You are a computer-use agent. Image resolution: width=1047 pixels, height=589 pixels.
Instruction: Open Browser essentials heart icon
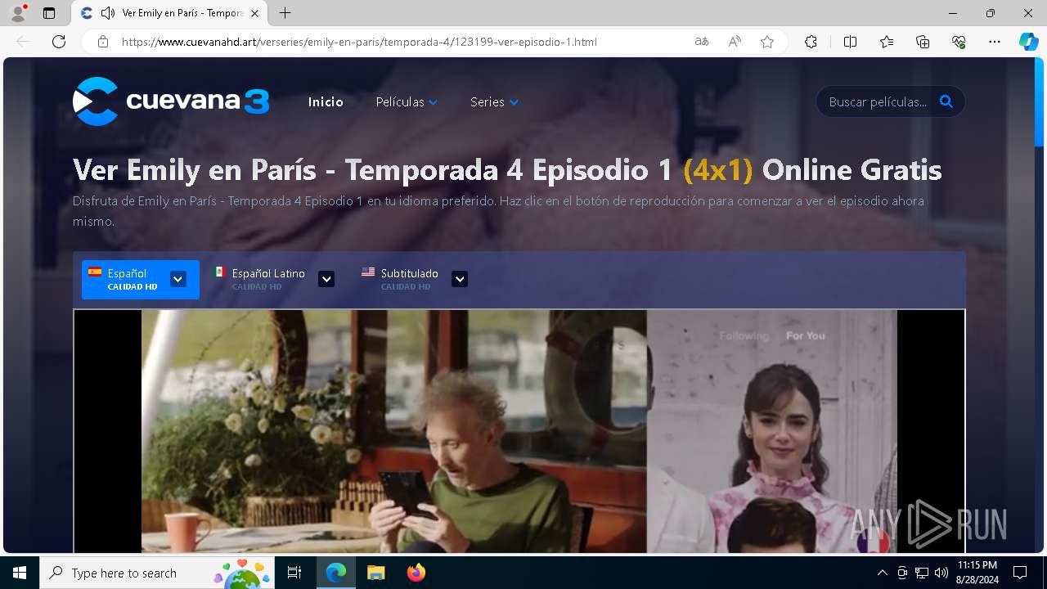point(959,42)
